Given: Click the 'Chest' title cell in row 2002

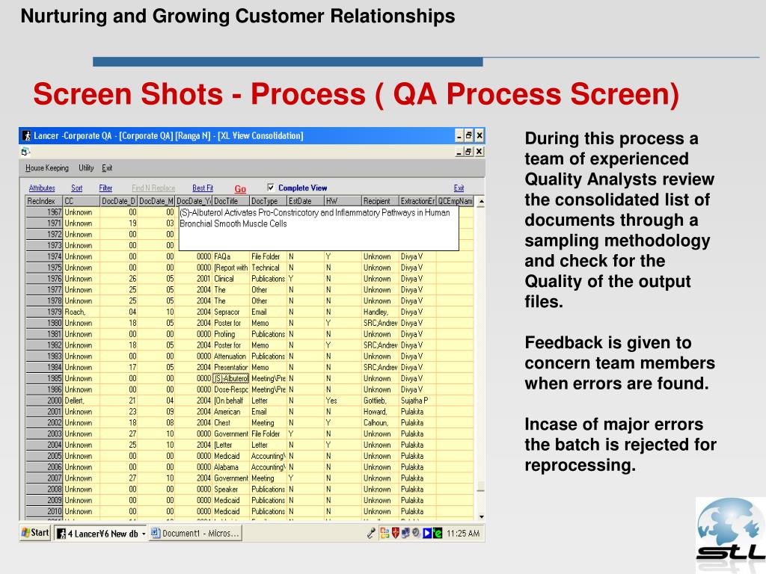Looking at the screenshot, I should [x=230, y=423].
